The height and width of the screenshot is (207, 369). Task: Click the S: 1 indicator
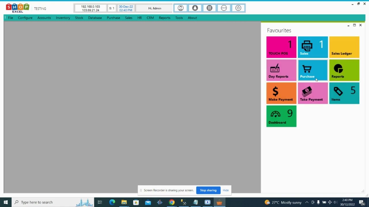[112, 8]
